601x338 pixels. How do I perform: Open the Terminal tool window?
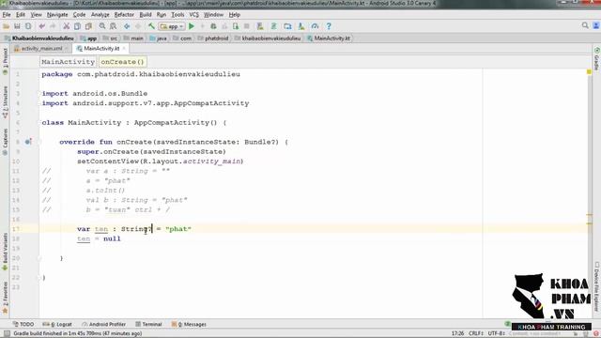[x=148, y=324]
